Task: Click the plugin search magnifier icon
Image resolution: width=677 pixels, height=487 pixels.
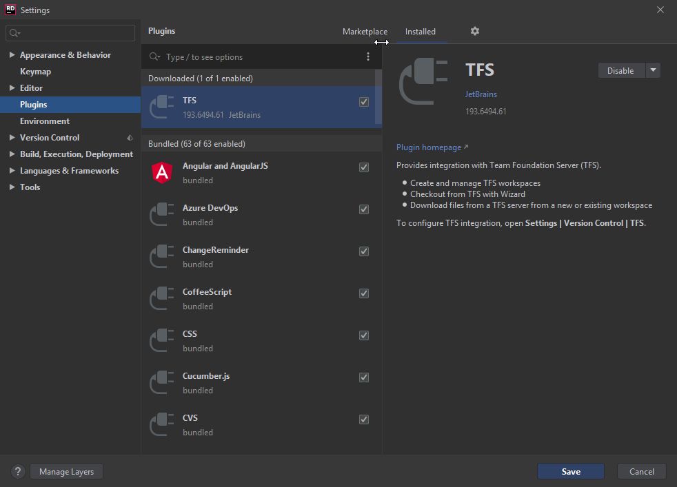Action: (154, 56)
